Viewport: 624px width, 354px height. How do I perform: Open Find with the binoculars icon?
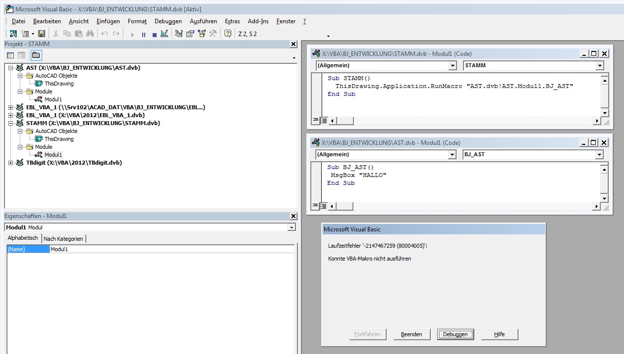[x=90, y=34]
